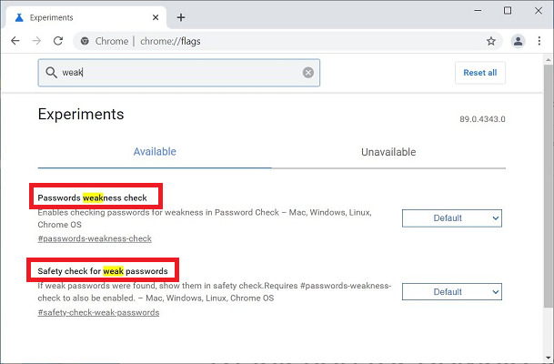
Task: Open Safety check for weak passwords dropdown
Action: tap(452, 291)
